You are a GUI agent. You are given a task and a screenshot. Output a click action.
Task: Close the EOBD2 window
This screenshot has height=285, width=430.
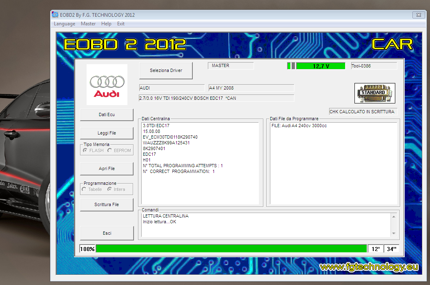419,15
